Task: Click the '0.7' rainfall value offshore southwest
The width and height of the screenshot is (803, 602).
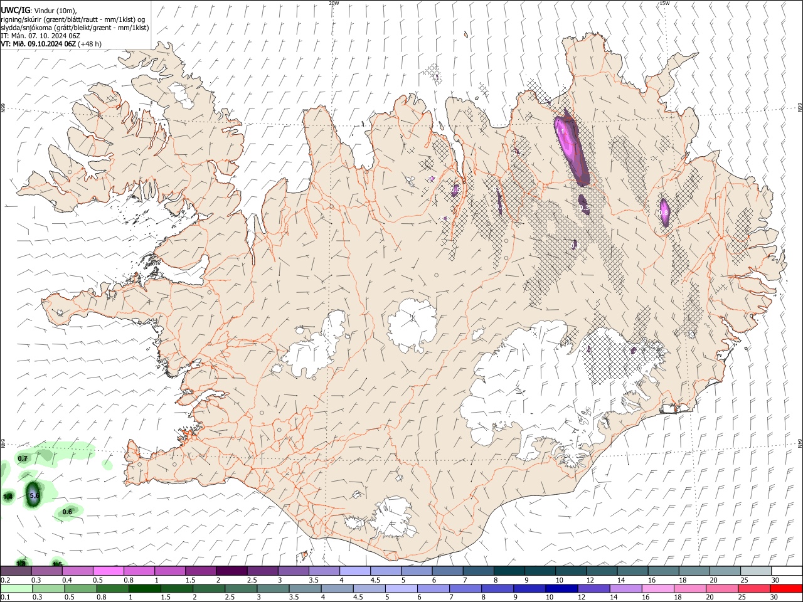Action: (x=23, y=458)
